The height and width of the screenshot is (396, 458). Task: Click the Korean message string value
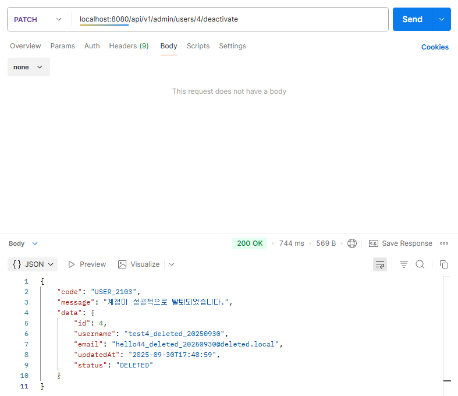(x=166, y=302)
